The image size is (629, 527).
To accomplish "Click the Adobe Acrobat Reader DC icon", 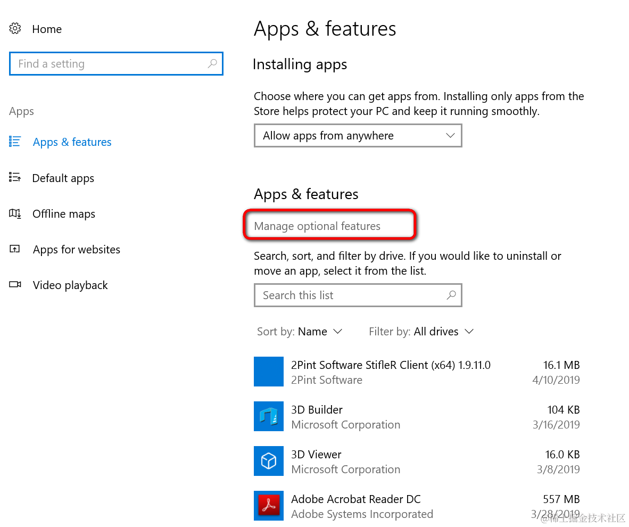I will point(268,506).
